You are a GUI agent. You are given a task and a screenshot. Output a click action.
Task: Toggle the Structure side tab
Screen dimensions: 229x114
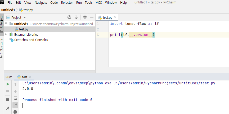[2, 48]
